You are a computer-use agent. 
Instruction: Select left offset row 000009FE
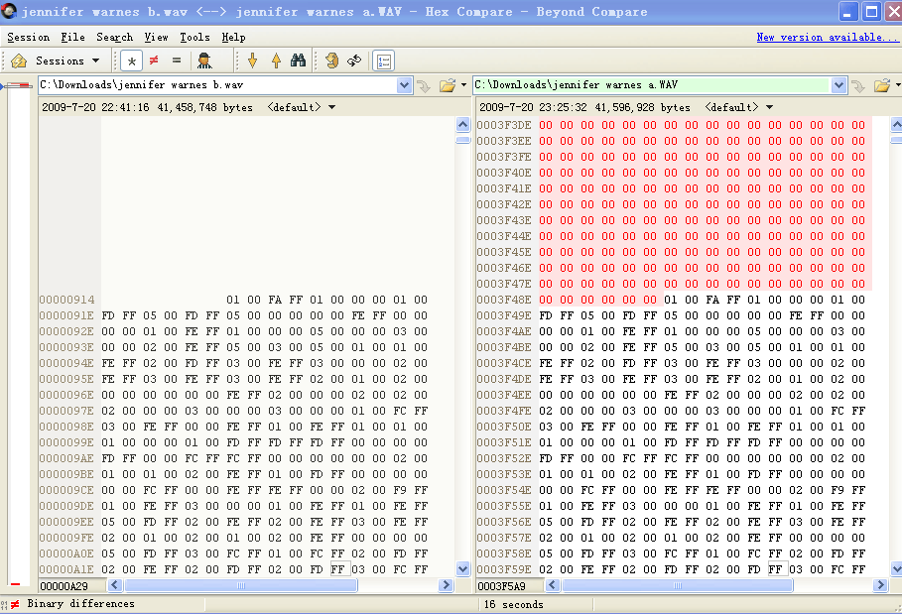click(66, 538)
